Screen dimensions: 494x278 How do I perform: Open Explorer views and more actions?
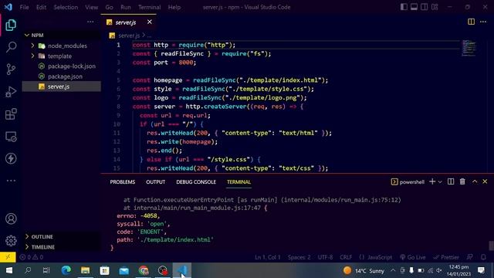(x=90, y=22)
